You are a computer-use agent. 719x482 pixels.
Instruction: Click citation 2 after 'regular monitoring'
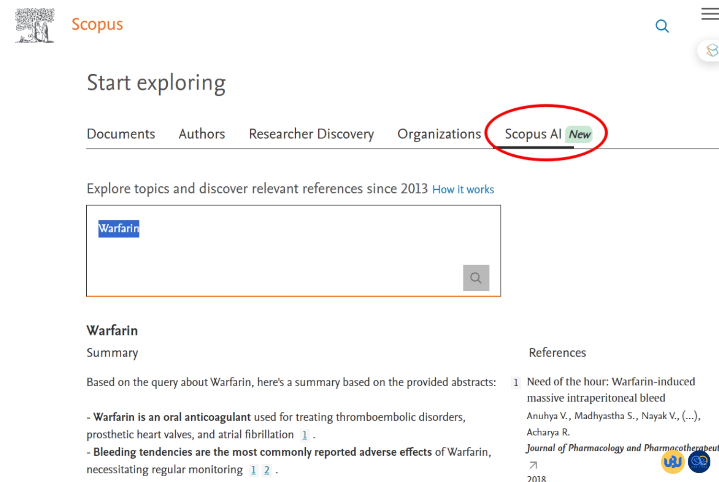[267, 471]
